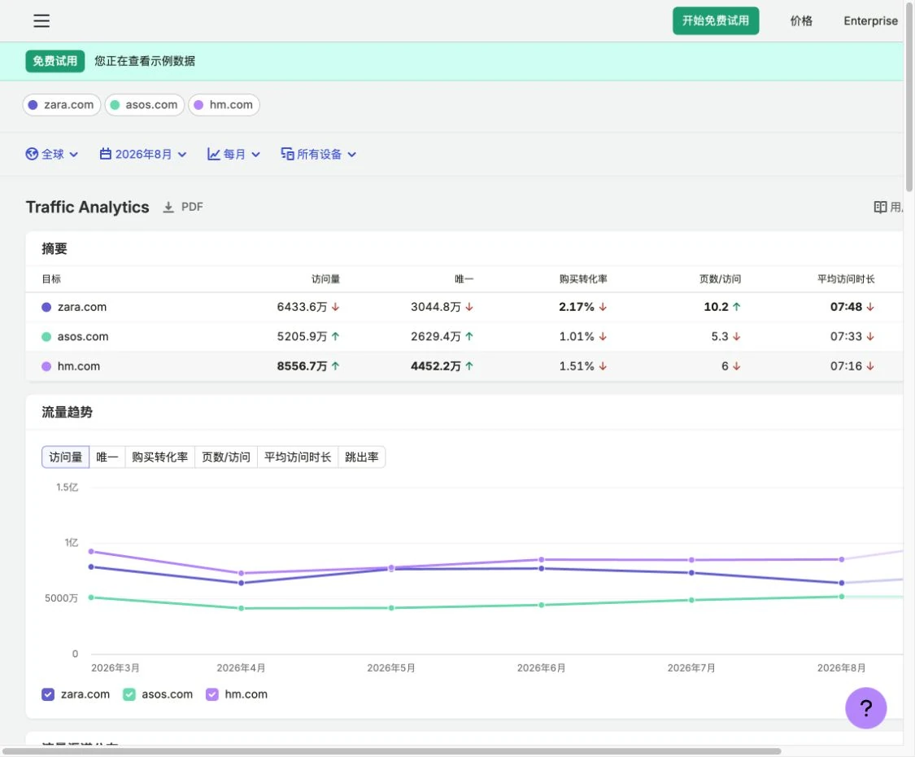
Task: Switch to the 跳出率 trend tab
Action: coord(362,457)
